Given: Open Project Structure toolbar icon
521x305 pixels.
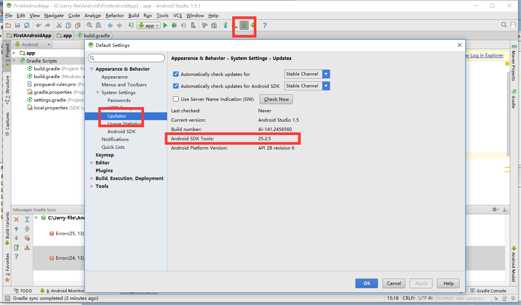Looking at the screenshot, I should point(214,25).
